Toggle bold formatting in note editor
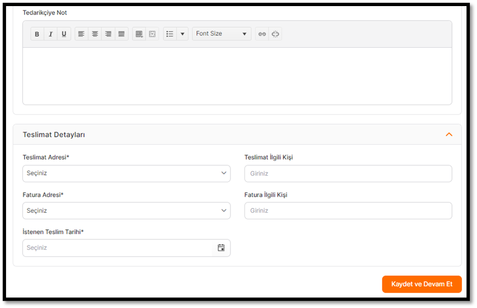Viewport: 477px width, 308px height. [37, 34]
